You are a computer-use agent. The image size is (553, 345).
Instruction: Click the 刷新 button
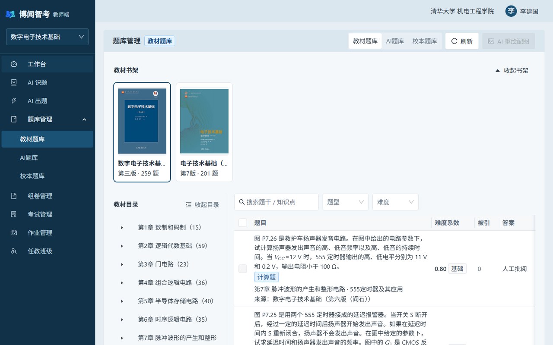[462, 41]
